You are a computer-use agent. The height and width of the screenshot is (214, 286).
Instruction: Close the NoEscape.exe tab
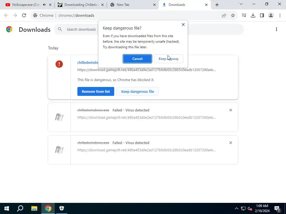click(50, 5)
